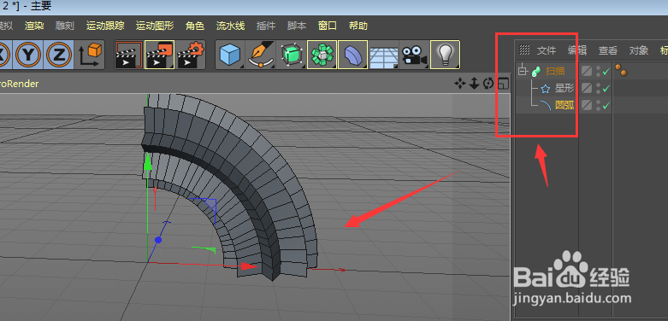Open the object manager 对象 menu
The image size is (668, 321).
pyautogui.click(x=639, y=50)
